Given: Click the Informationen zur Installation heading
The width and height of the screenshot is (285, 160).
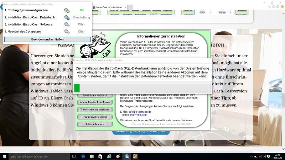Looking at the screenshot, I should point(161,36).
